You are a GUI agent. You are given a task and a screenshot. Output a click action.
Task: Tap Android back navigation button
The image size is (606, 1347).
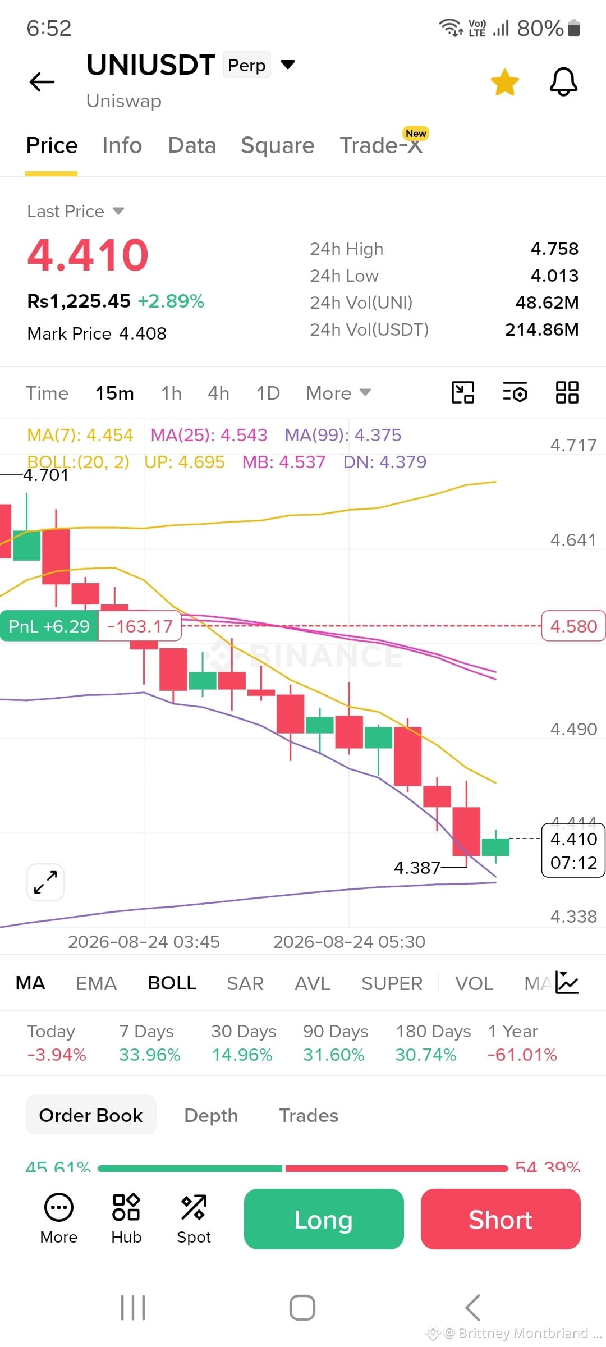[472, 1308]
